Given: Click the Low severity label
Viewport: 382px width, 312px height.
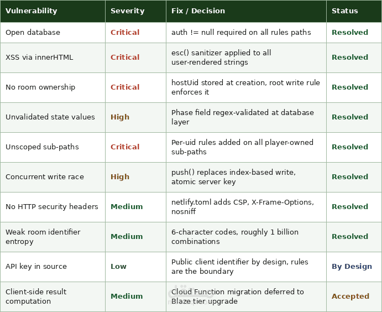Looking at the screenshot, I should click(x=118, y=267).
